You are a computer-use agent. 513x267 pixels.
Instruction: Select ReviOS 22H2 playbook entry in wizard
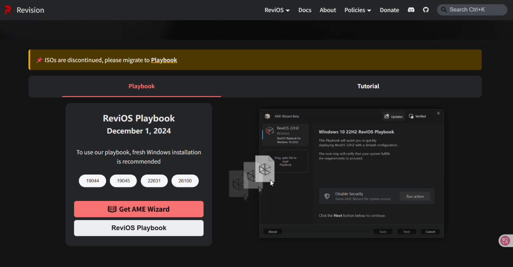[285, 134]
